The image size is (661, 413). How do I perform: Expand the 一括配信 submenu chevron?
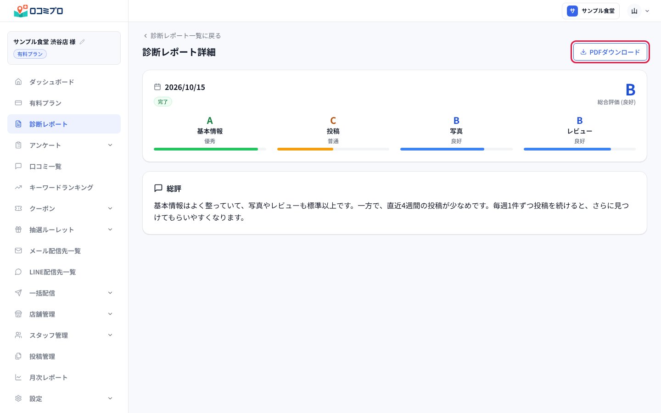coord(110,293)
